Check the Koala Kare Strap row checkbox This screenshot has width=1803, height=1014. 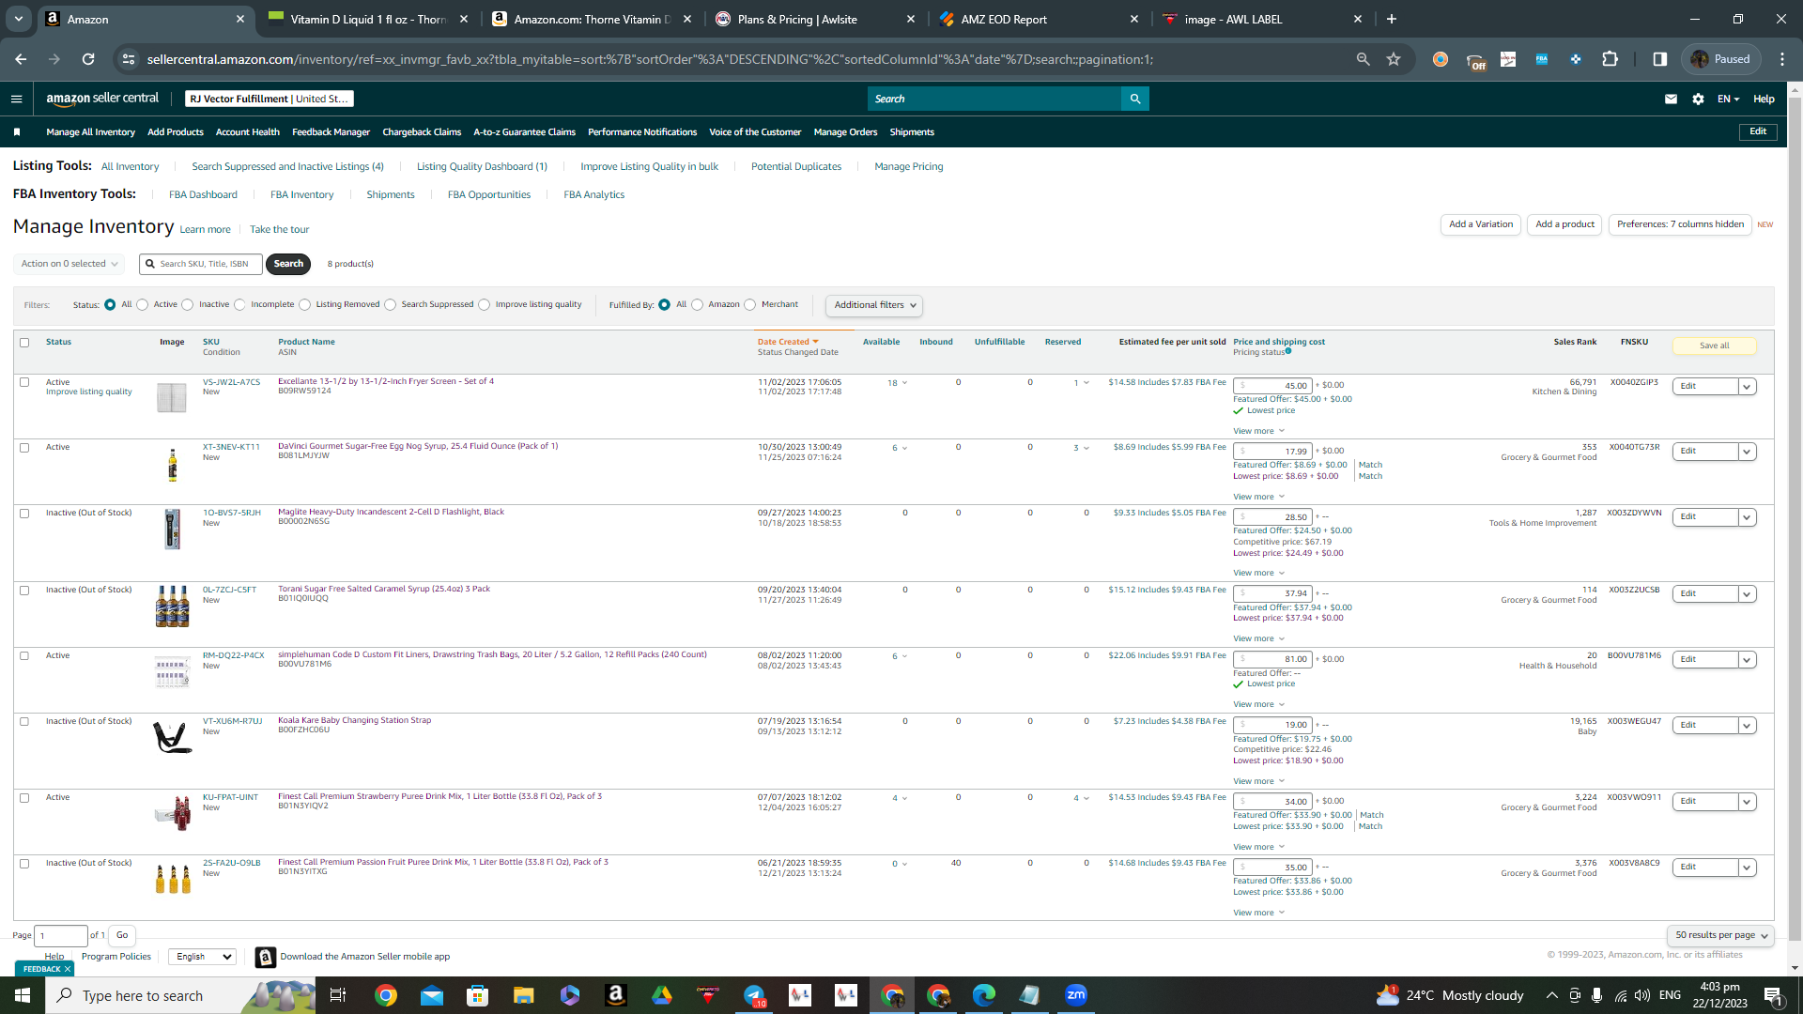24,722
